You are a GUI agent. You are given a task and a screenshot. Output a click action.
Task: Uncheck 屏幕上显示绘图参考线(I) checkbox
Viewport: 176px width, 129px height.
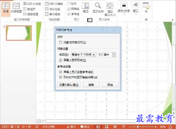click(x=61, y=72)
